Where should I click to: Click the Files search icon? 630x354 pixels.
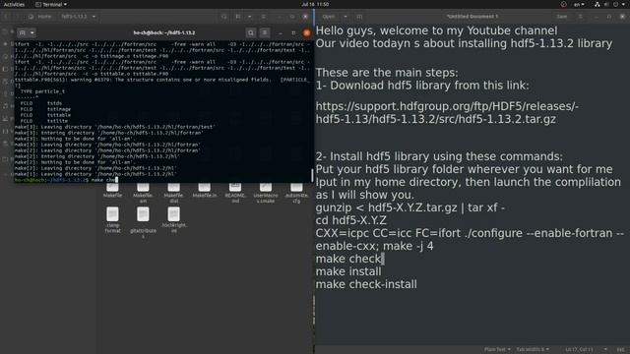[x=224, y=17]
